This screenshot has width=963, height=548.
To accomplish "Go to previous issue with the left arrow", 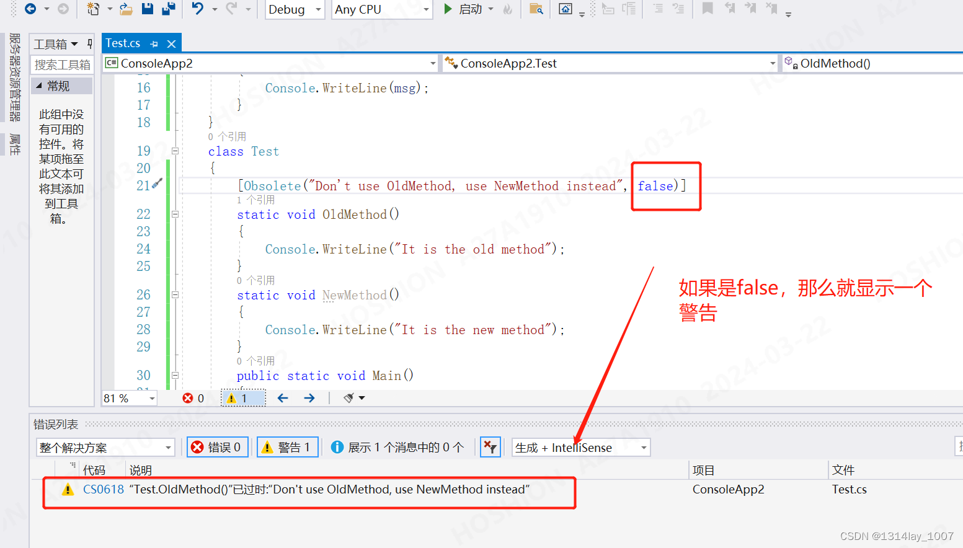I will [x=283, y=398].
